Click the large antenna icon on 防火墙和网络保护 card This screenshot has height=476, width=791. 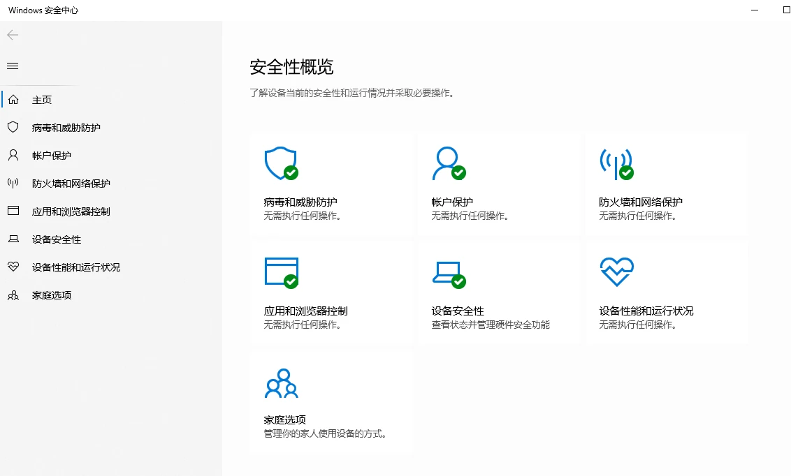click(x=616, y=164)
